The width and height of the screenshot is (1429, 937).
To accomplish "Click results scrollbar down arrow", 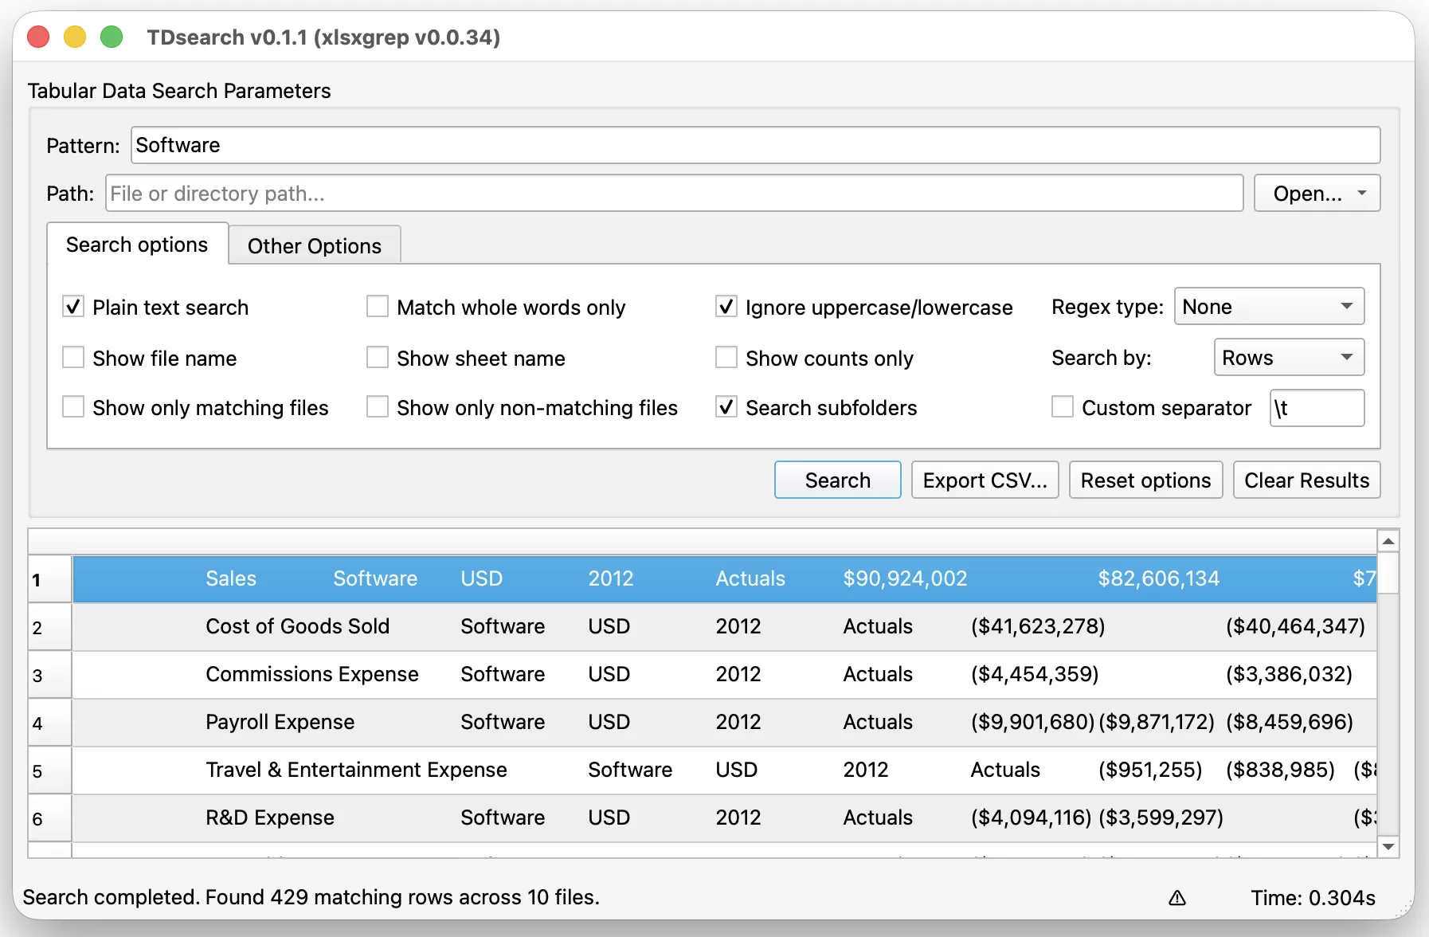I will (x=1388, y=846).
